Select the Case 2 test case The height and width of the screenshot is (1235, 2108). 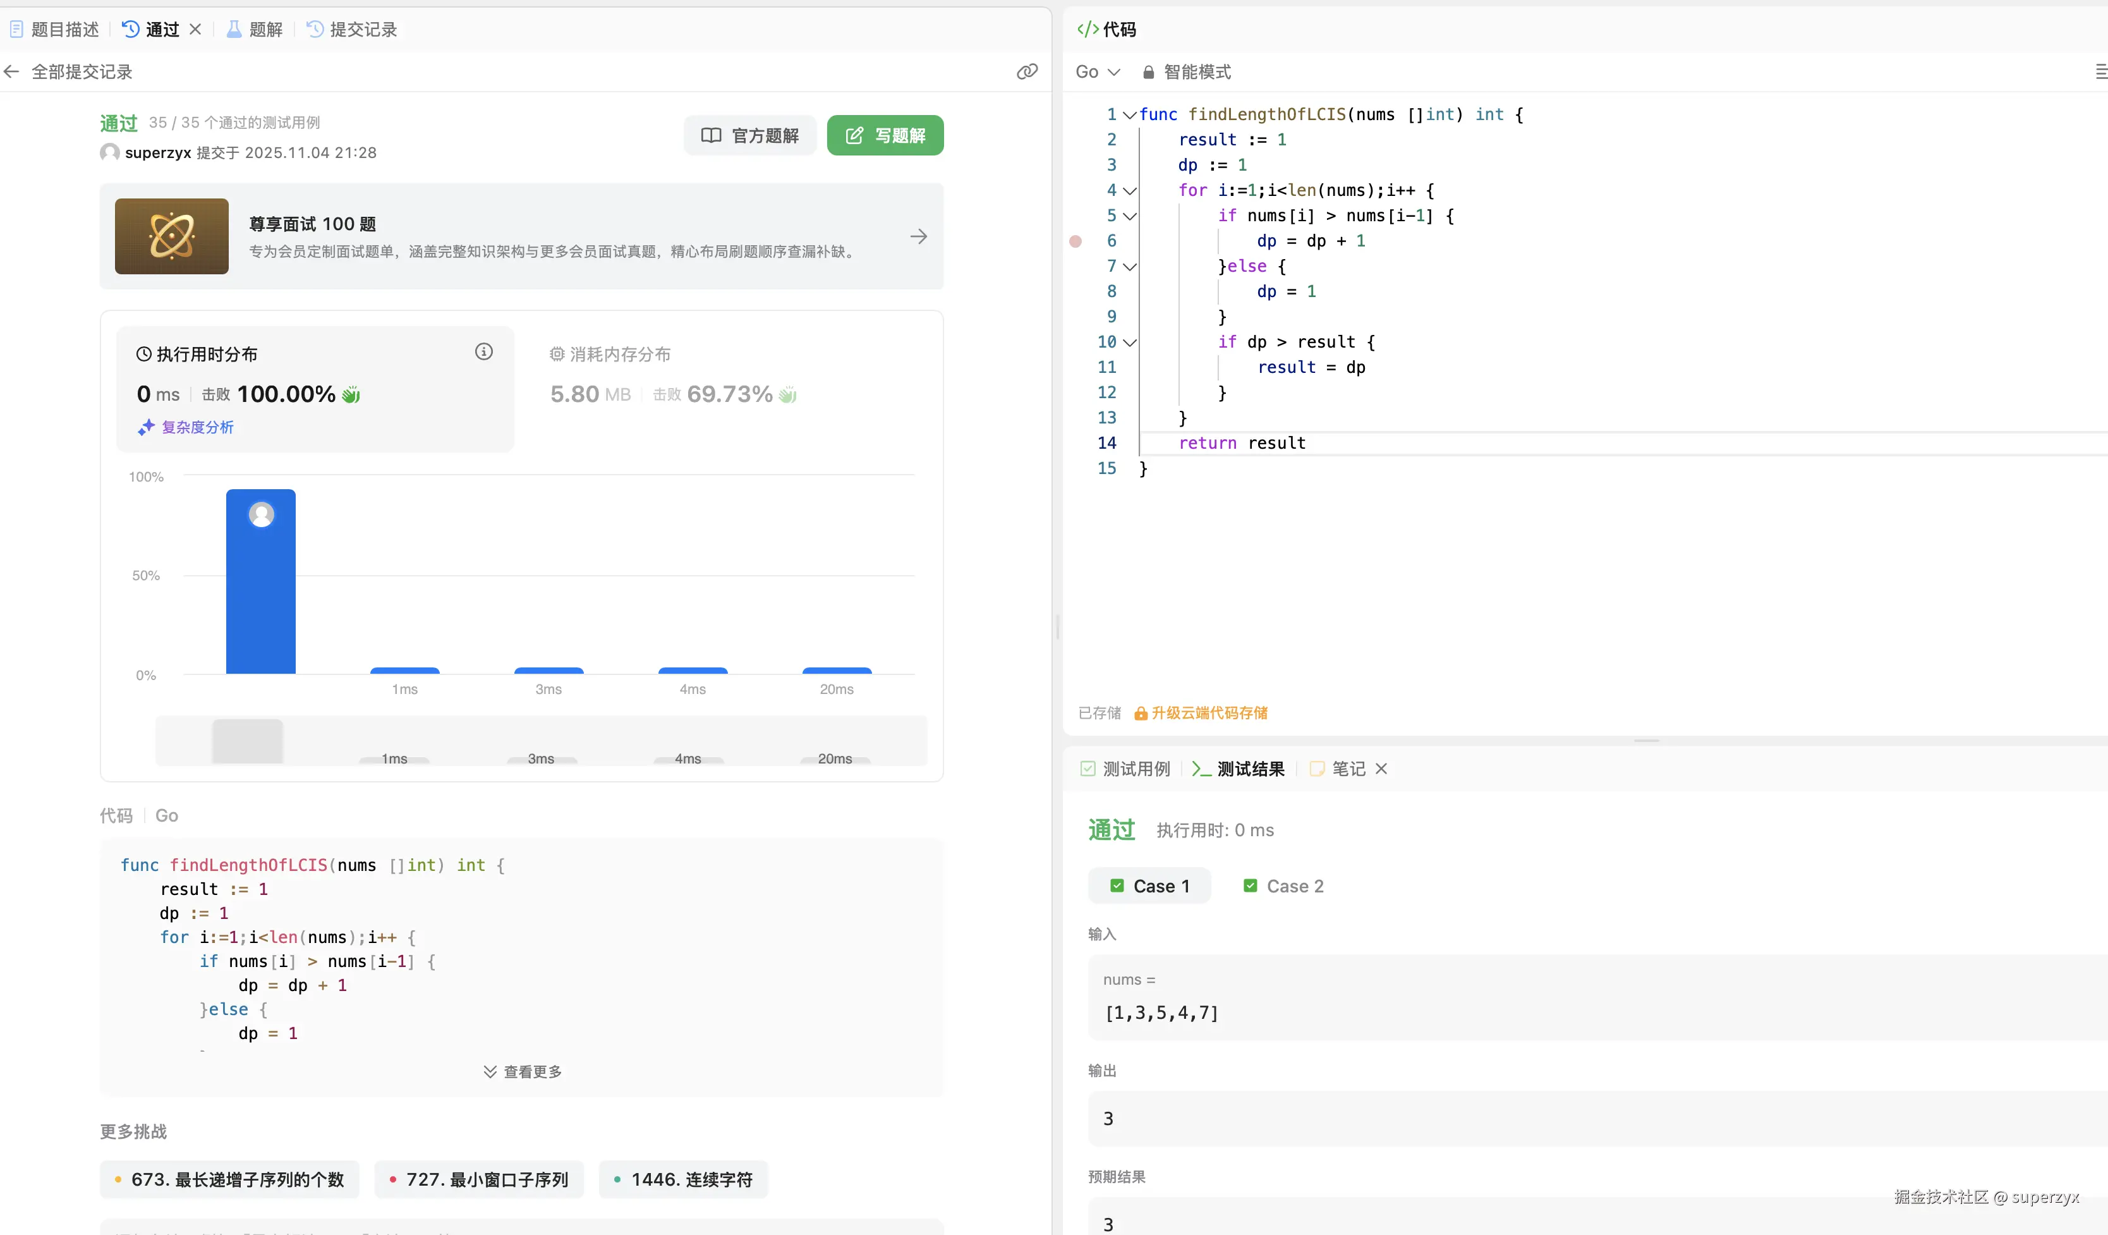(x=1284, y=886)
